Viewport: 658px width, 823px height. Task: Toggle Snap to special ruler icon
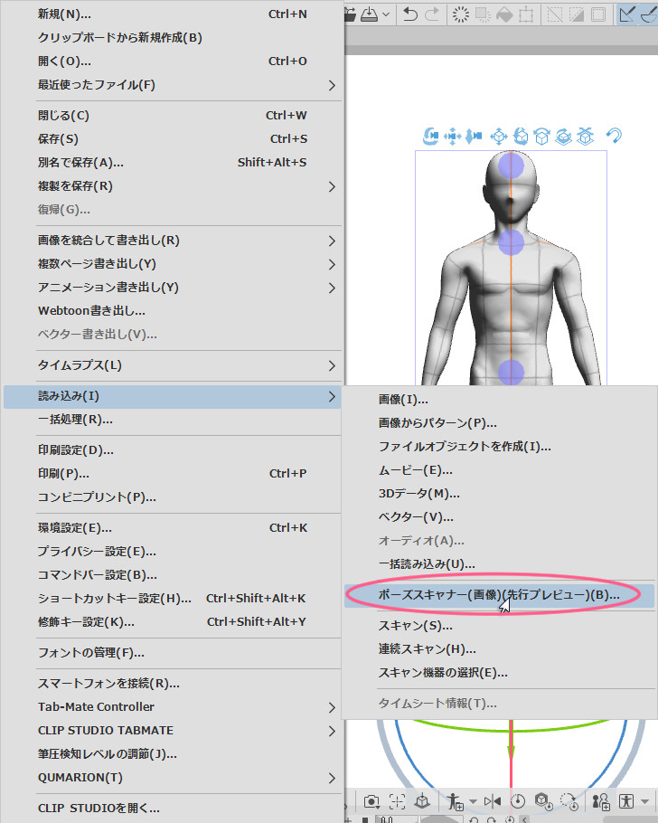(x=649, y=14)
